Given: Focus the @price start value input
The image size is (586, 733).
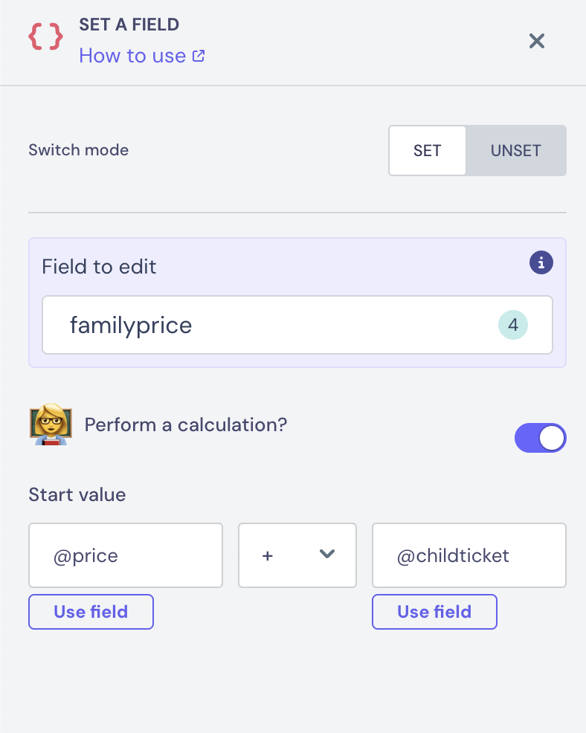Looking at the screenshot, I should (125, 555).
